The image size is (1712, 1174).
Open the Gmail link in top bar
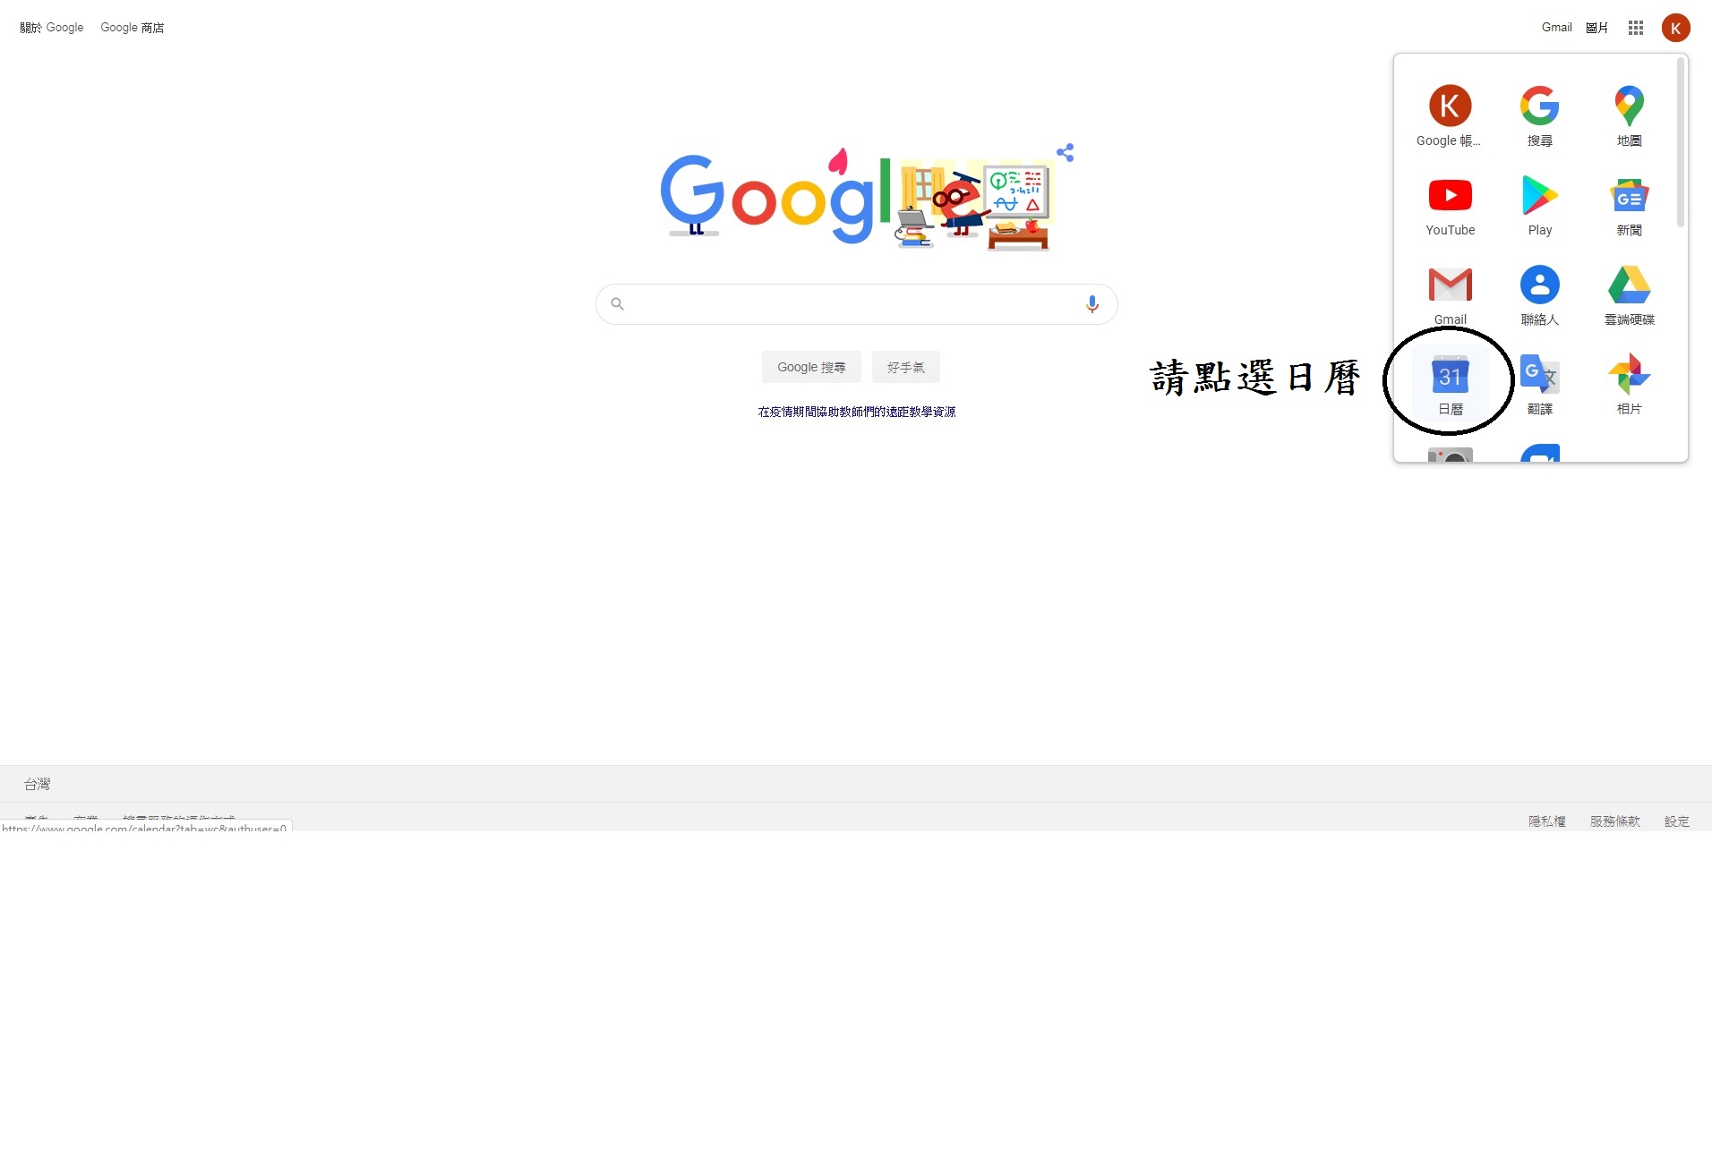click(x=1556, y=28)
